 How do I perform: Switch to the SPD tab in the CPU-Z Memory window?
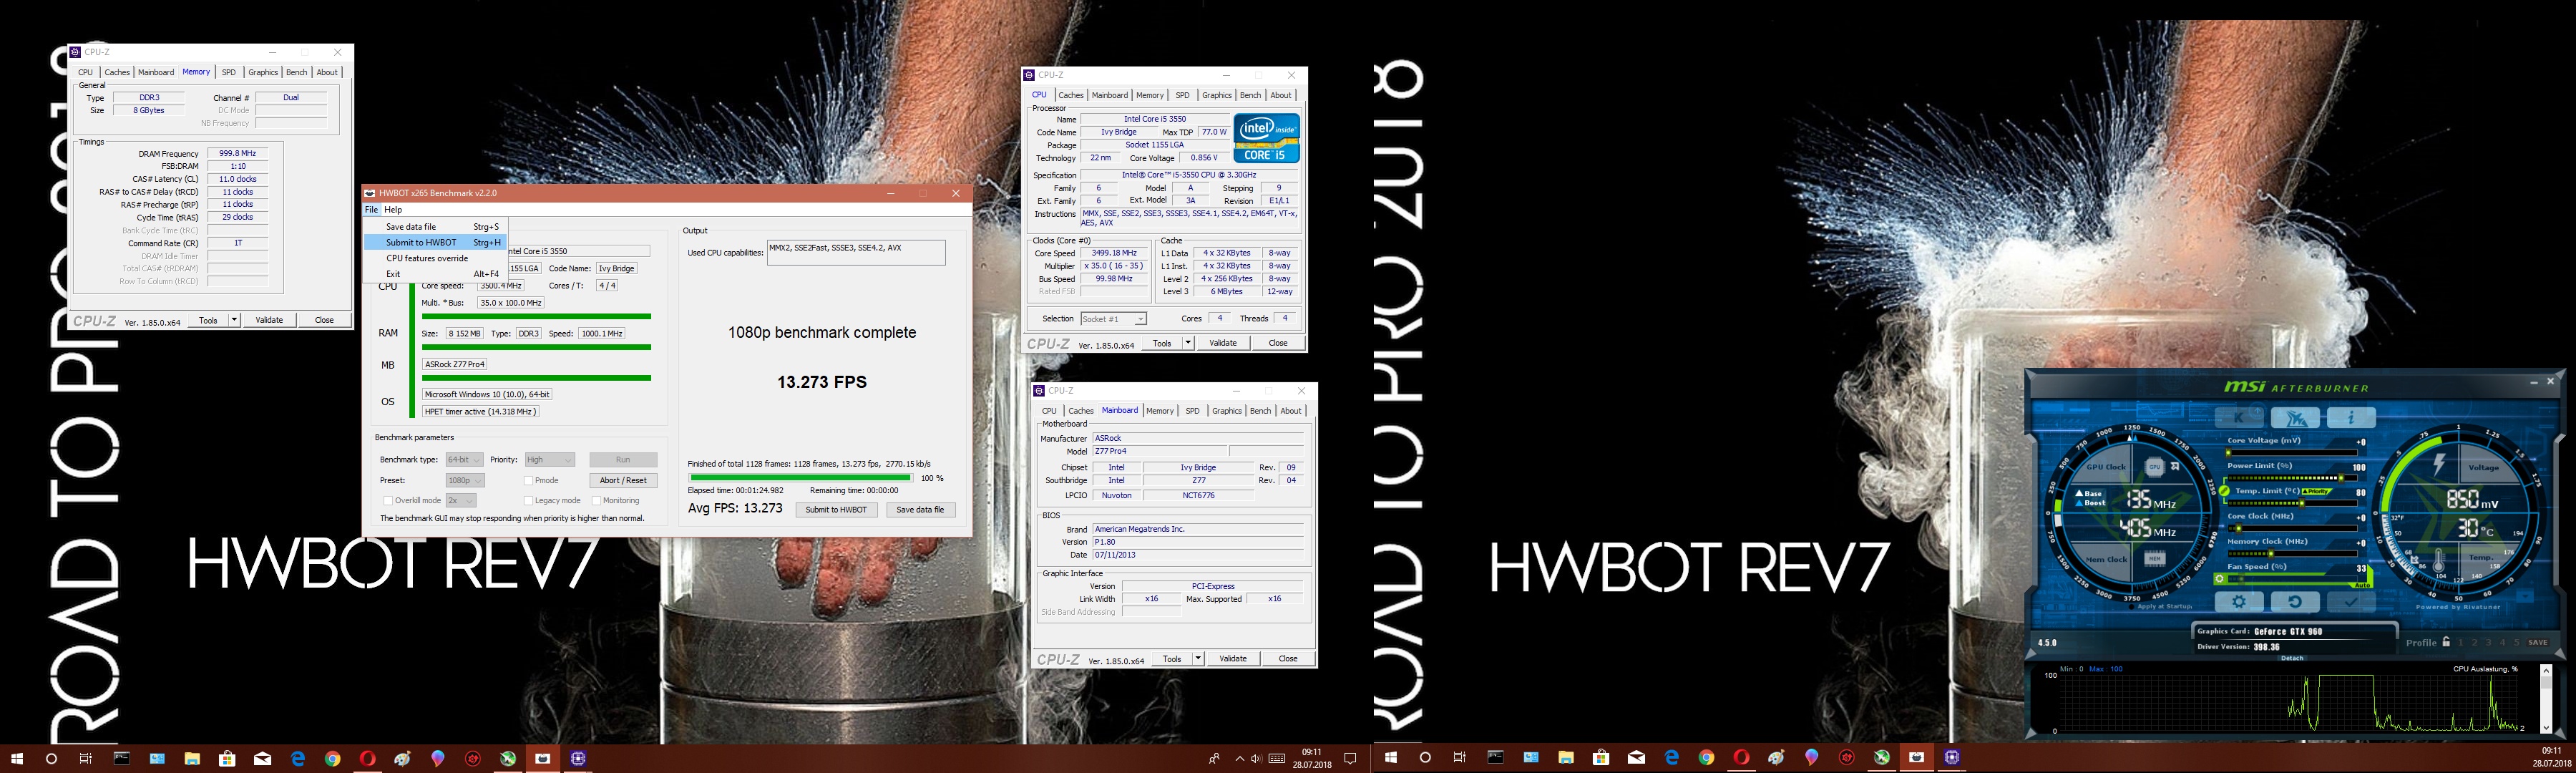(x=229, y=72)
